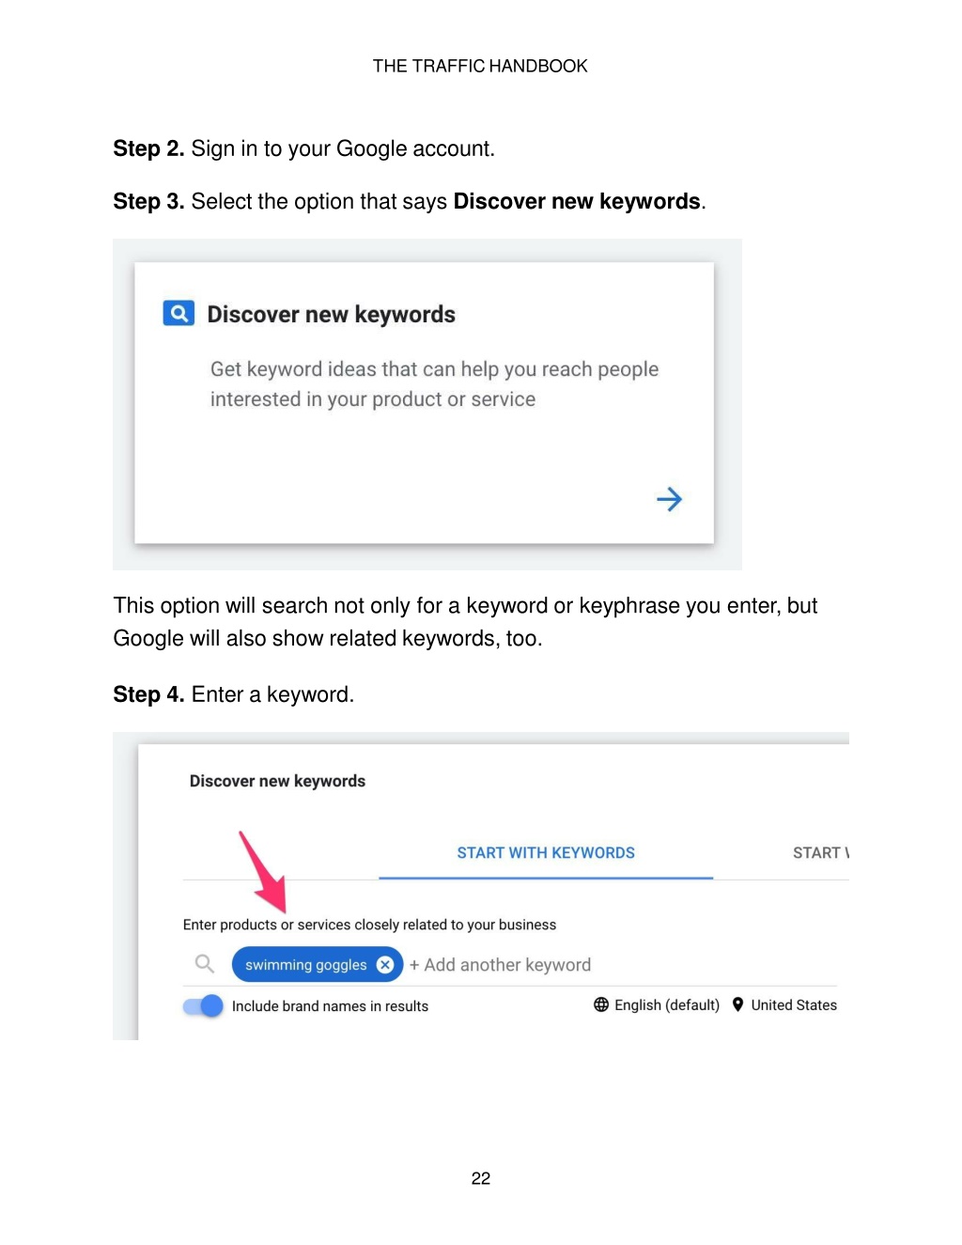Click the blue magnifier icon beside Discover new keywords
The width and height of the screenshot is (962, 1245).
[178, 313]
